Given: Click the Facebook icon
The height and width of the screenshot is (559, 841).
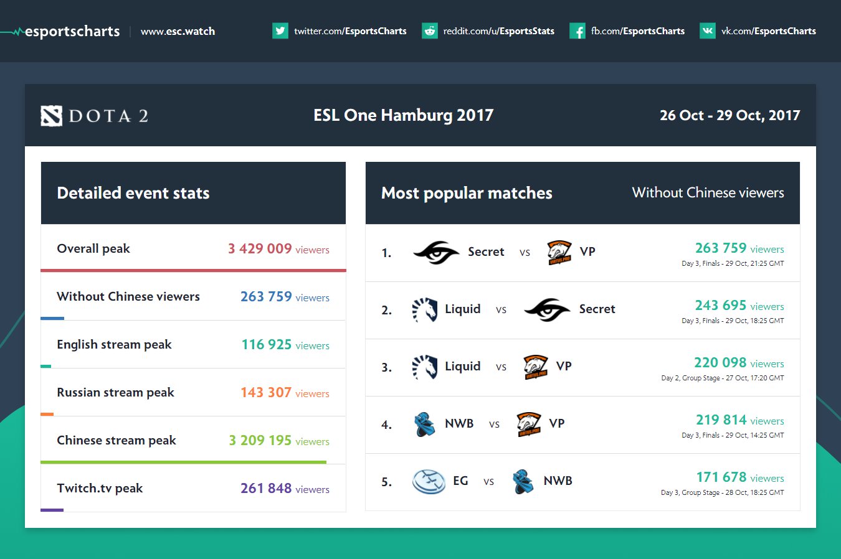Looking at the screenshot, I should (x=577, y=31).
